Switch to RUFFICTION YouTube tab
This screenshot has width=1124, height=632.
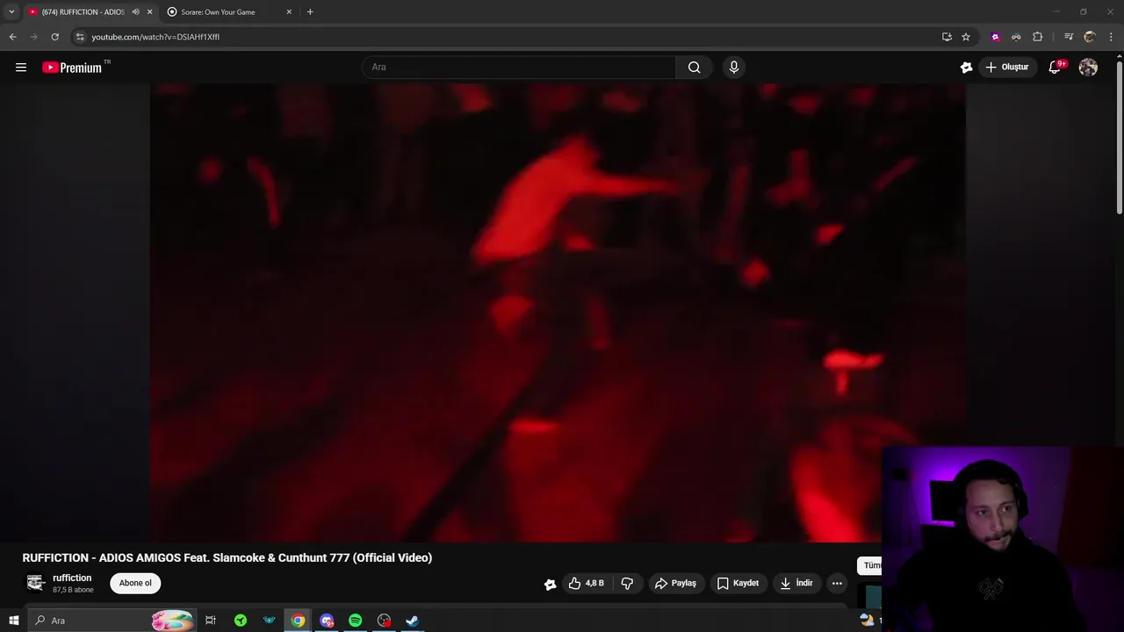[83, 12]
